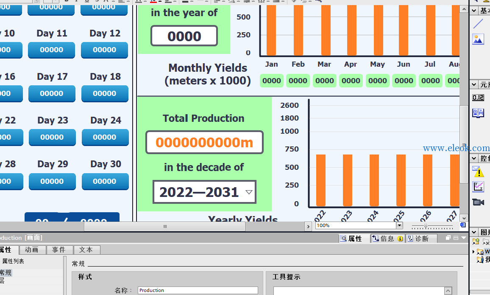The image size is (490, 295).
Task: Select the Camera view control tool
Action: [478, 202]
